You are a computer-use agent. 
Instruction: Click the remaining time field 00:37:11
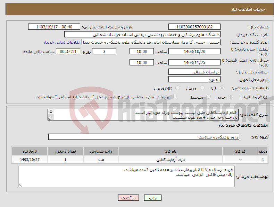(68, 51)
